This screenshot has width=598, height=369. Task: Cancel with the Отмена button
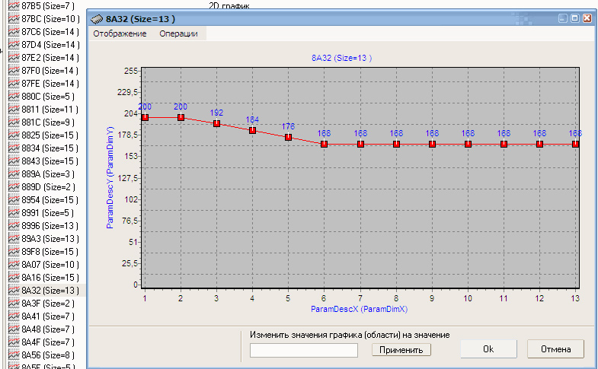[555, 349]
